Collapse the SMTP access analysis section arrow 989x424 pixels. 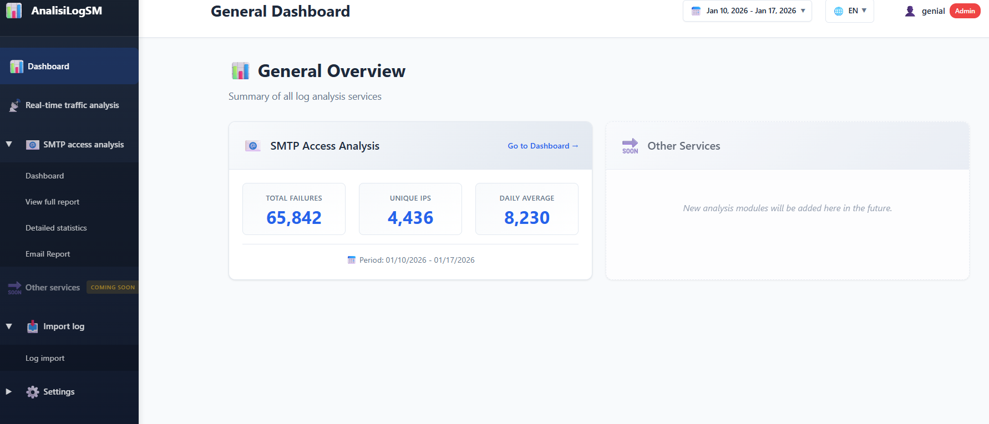coord(9,145)
